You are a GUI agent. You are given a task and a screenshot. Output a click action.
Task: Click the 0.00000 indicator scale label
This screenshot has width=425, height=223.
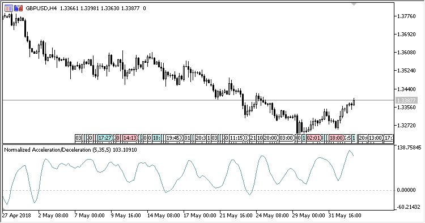pyautogui.click(x=406, y=190)
